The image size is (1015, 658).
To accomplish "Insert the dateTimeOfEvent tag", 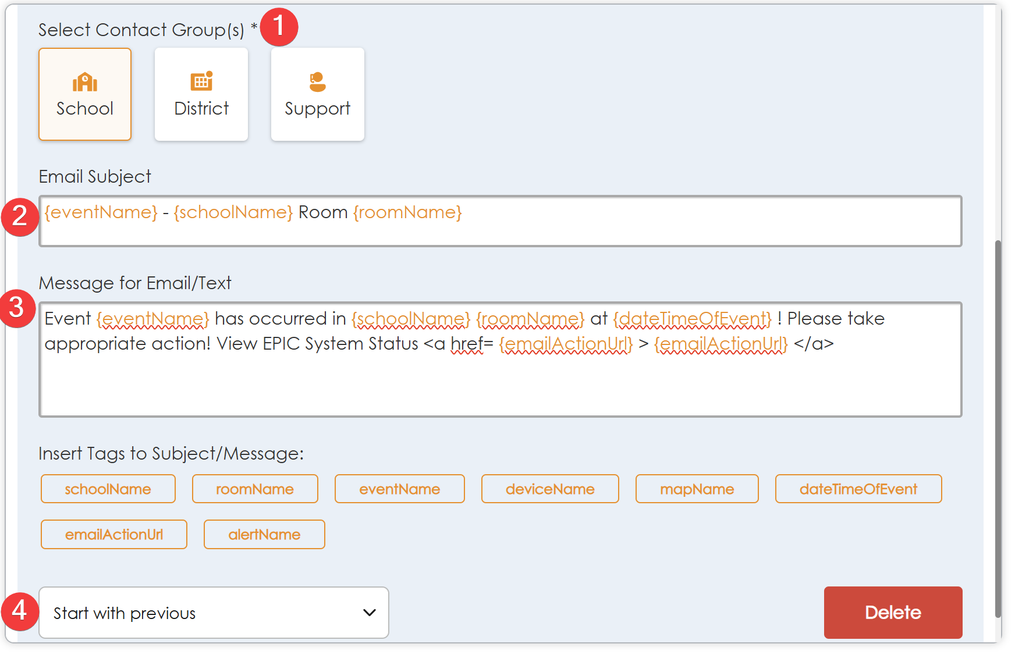I will tap(858, 489).
